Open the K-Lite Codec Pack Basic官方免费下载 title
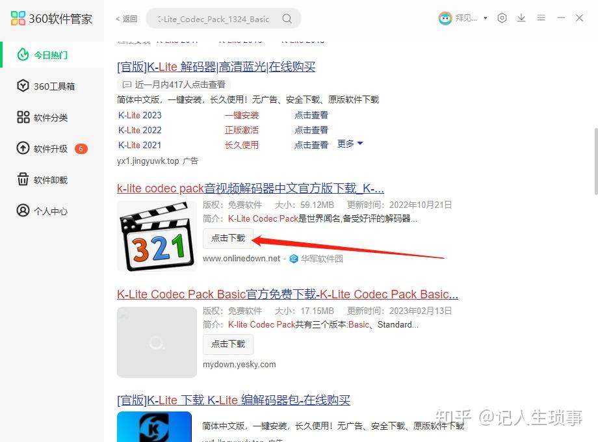This screenshot has height=442, width=598. coord(287,294)
